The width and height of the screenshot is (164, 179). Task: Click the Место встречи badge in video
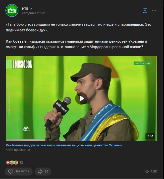(143, 63)
